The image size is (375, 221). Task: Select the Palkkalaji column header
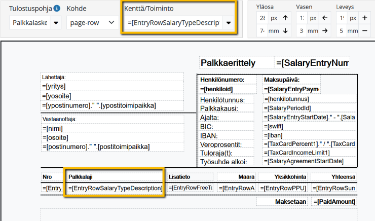(115, 176)
